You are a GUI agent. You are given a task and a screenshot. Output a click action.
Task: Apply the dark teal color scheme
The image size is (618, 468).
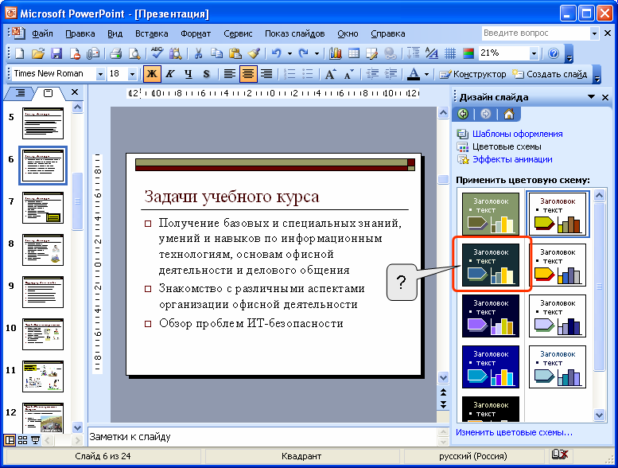[491, 264]
